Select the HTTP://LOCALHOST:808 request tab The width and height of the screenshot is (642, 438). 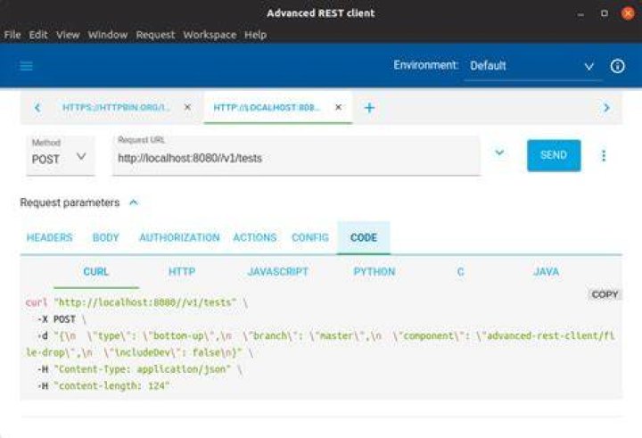click(x=267, y=107)
